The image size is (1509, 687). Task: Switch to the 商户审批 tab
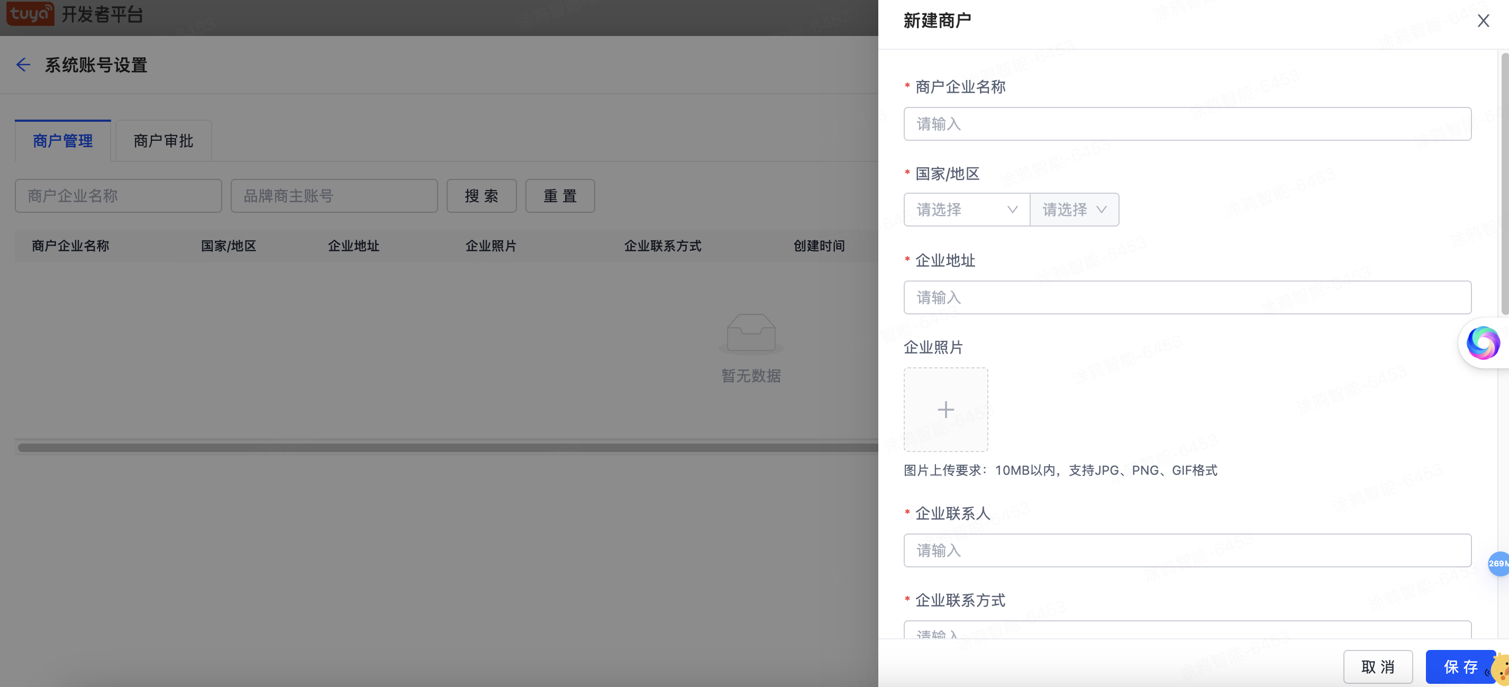[x=163, y=141]
